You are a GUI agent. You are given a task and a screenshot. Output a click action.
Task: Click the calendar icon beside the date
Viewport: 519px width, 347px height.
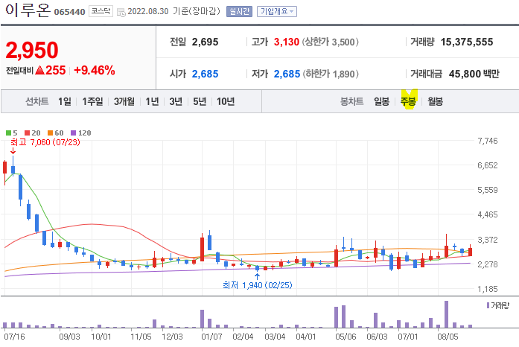pos(121,13)
